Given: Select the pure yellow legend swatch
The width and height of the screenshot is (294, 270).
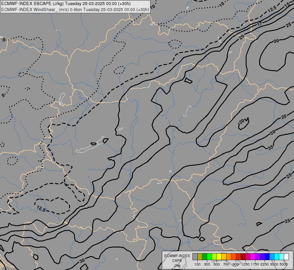Looking at the screenshot, I should pyautogui.click(x=219, y=257).
